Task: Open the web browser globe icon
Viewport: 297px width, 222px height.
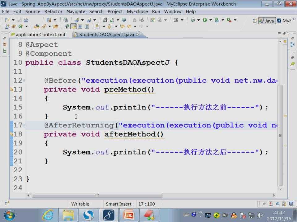Action: coord(124,20)
